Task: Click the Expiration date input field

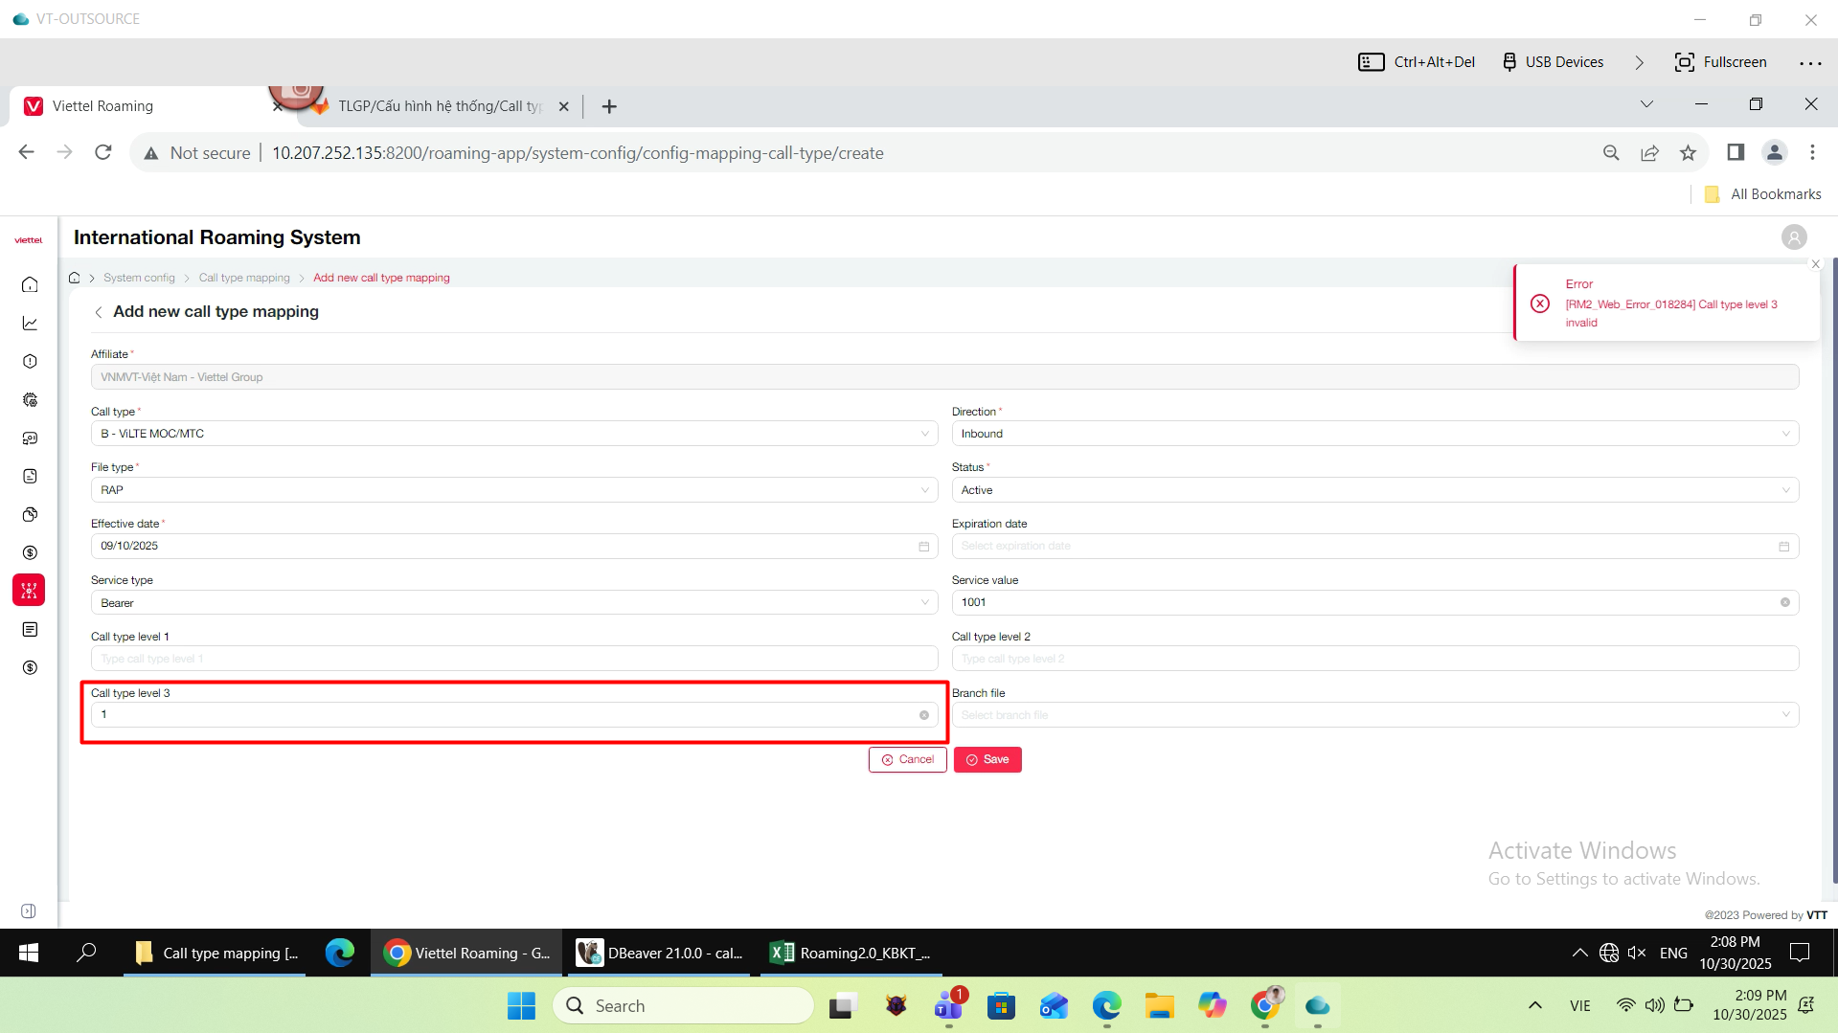Action: 1365,547
